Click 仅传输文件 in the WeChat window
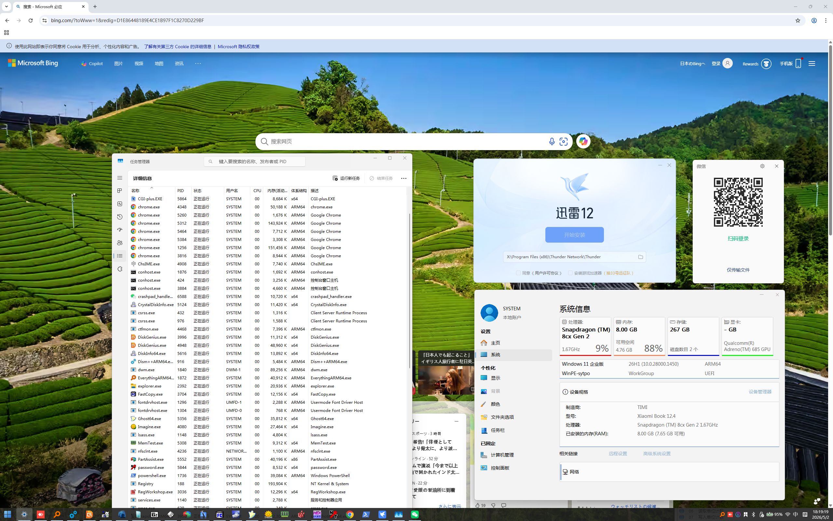This screenshot has width=833, height=521. 738,270
